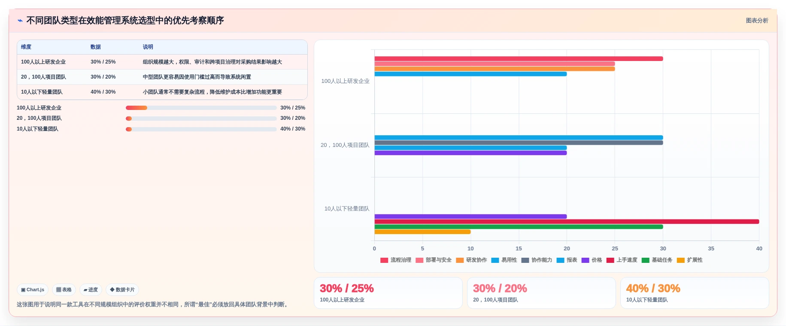Click the table cell 40% / 30%
The image size is (786, 326).
(103, 92)
